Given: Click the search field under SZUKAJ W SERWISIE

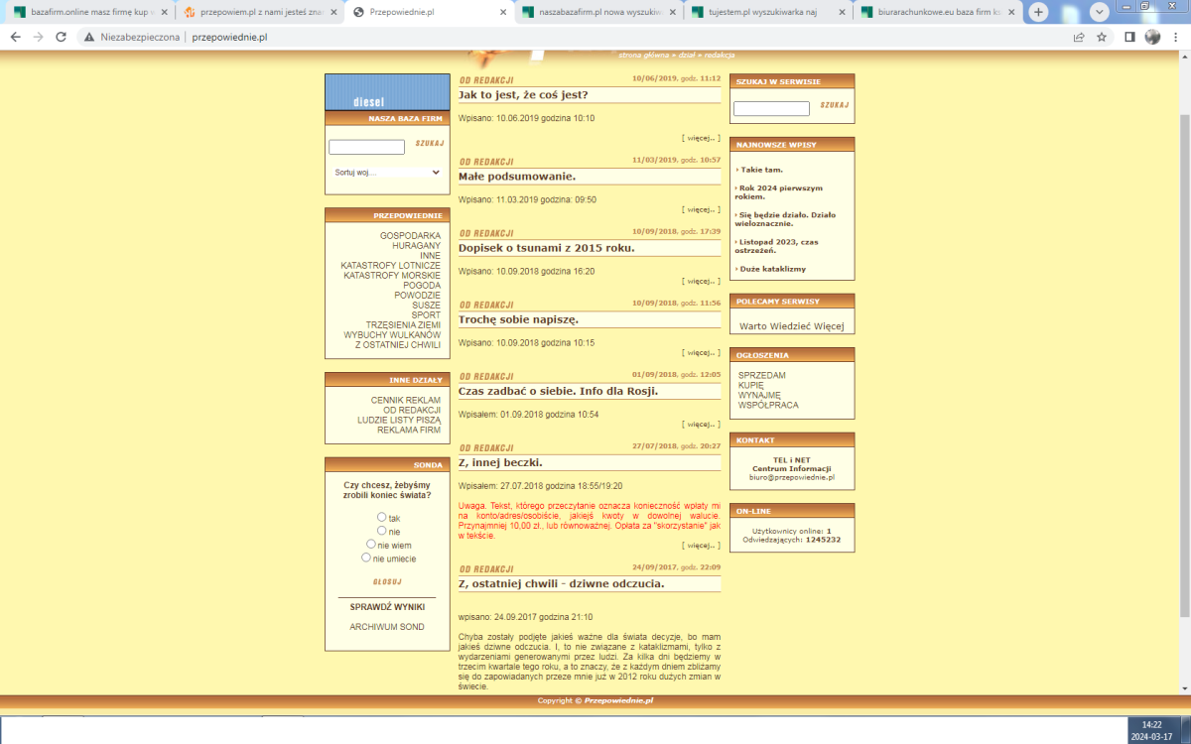Looking at the screenshot, I should coord(771,109).
